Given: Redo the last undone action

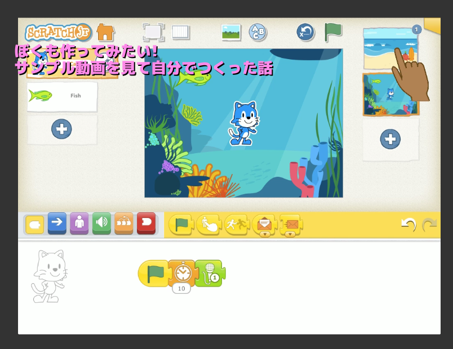Looking at the screenshot, I should [429, 225].
